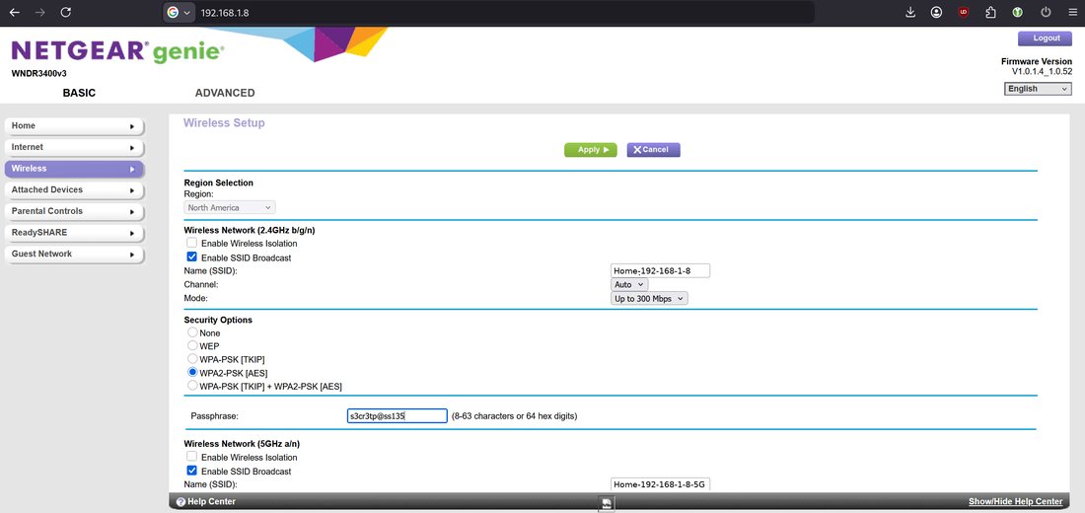Screen dimensions: 1085x513
Task: Click the Passphrase input field
Action: point(398,416)
